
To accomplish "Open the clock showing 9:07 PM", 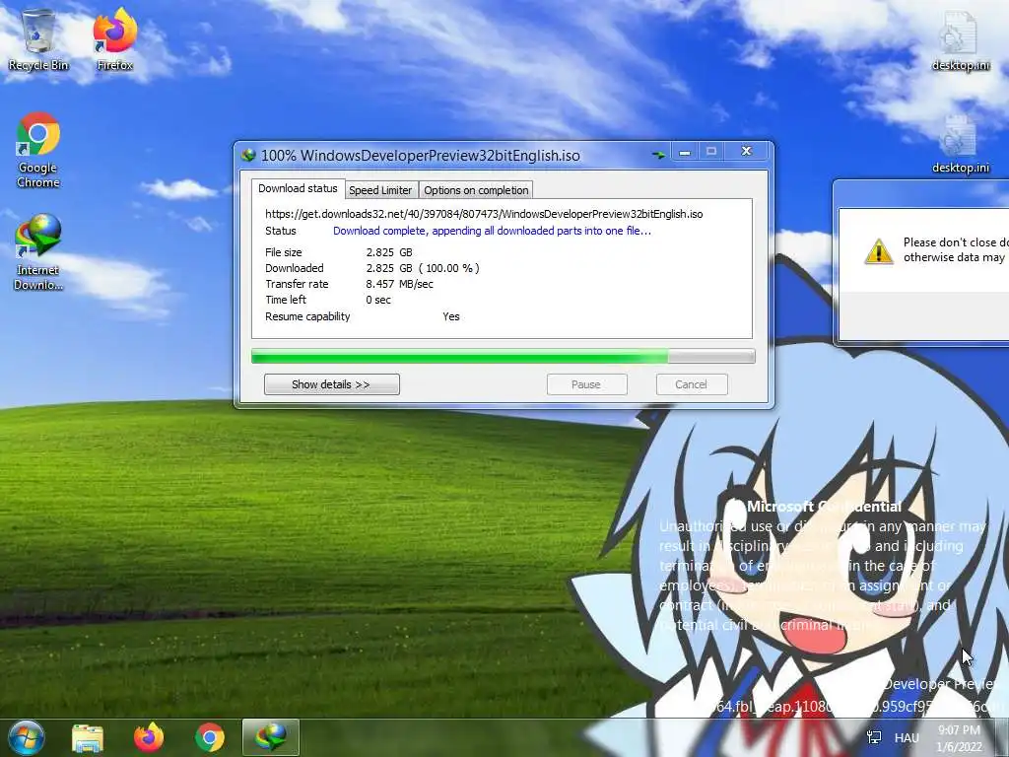I will point(959,738).
